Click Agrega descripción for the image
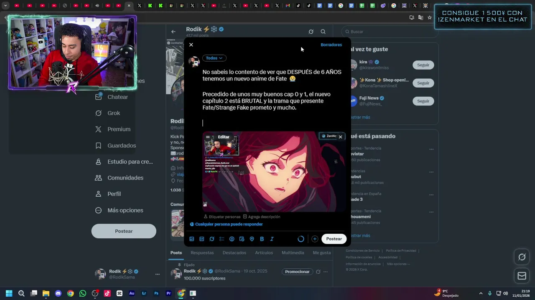Viewport: 535px width, 300px height. (x=262, y=217)
